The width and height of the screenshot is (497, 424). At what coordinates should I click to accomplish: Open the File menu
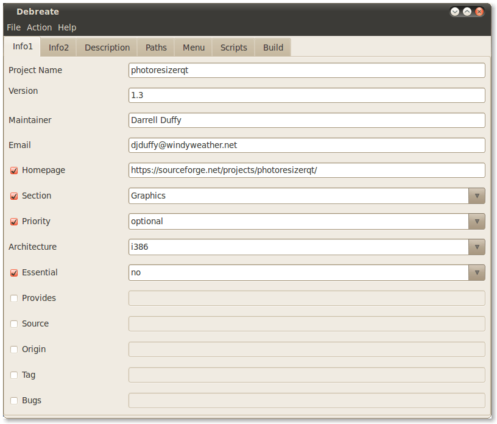(x=13, y=27)
